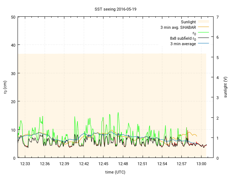
Task: Click the '3 min average' legend text
Action: click(183, 44)
